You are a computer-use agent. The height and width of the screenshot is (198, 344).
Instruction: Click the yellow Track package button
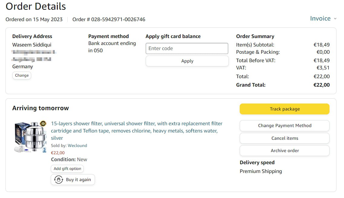284,109
